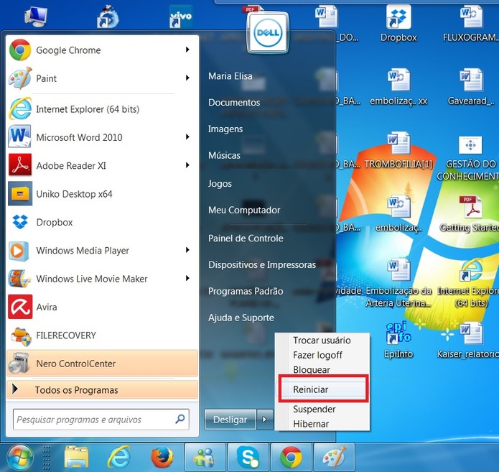
Task: Launch Avira antivirus
Action: pyautogui.click(x=102, y=307)
